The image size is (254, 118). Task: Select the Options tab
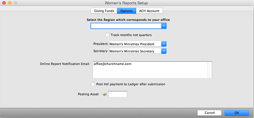pyautogui.click(x=126, y=11)
